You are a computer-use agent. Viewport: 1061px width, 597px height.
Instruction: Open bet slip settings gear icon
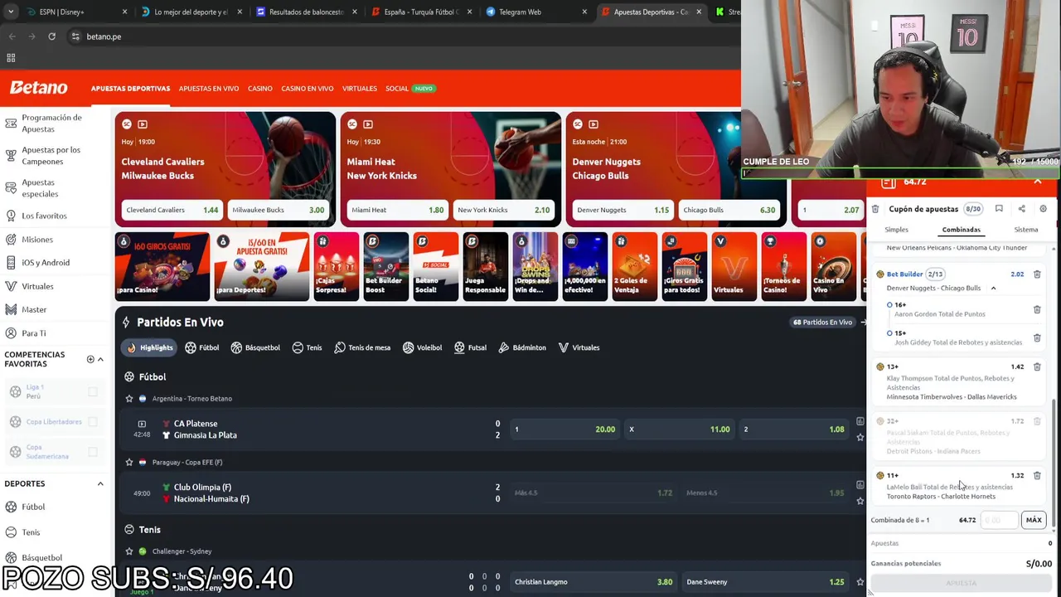[1043, 209]
